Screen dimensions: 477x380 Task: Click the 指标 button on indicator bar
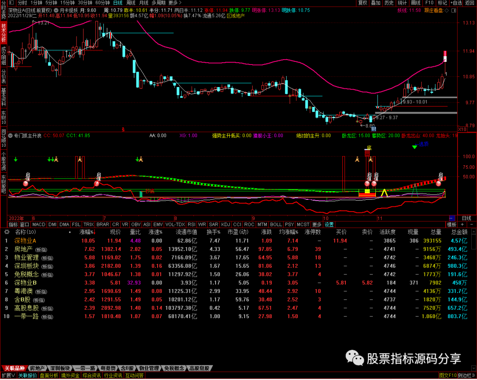coord(13,224)
